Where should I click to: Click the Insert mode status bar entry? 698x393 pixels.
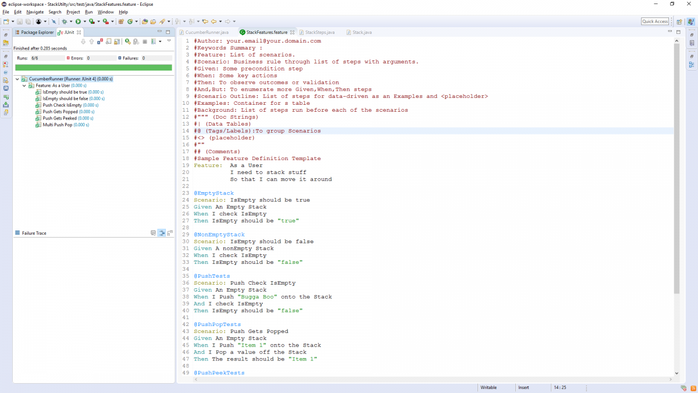[523, 387]
